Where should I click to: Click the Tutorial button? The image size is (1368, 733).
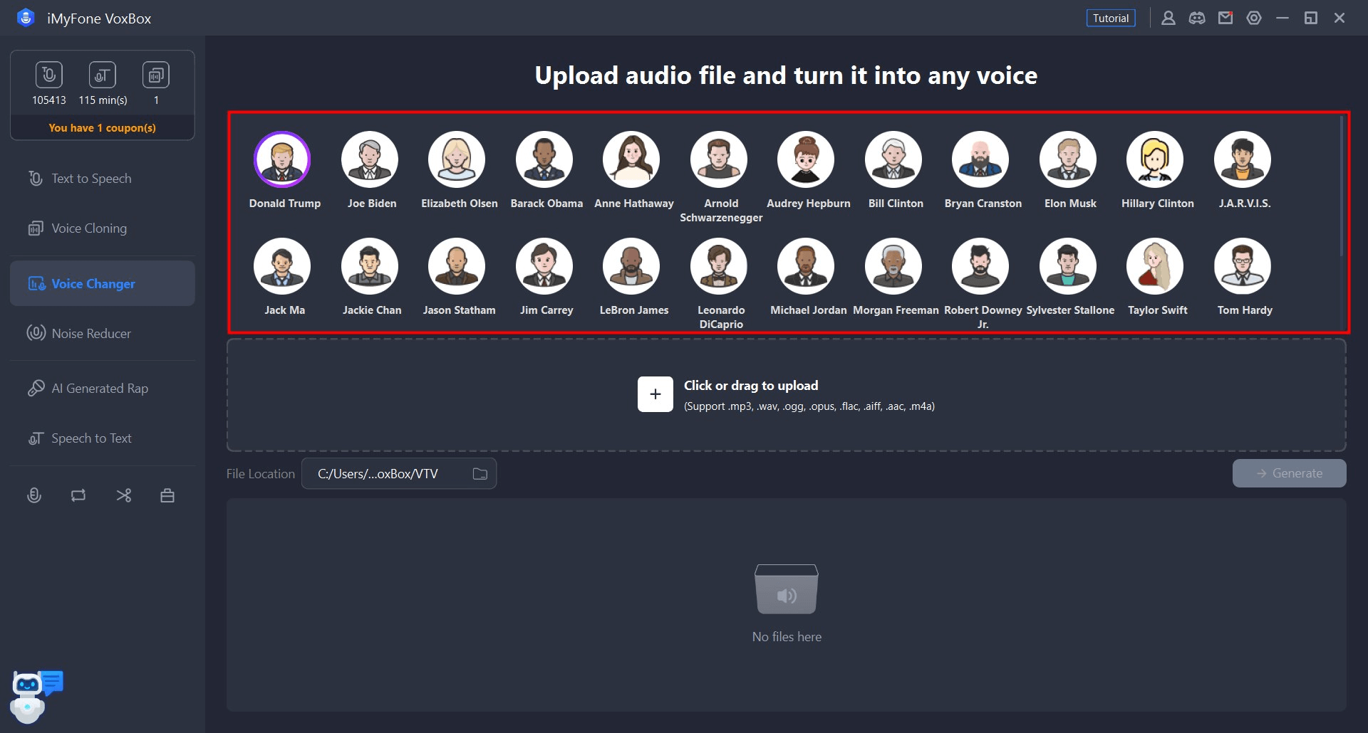[x=1111, y=18]
